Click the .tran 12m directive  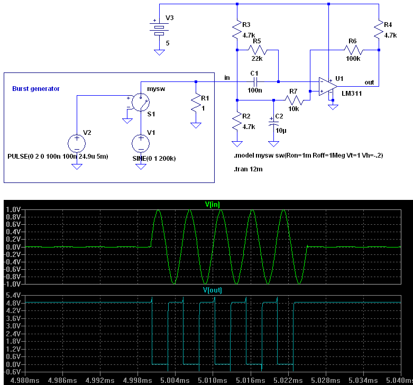(248, 169)
